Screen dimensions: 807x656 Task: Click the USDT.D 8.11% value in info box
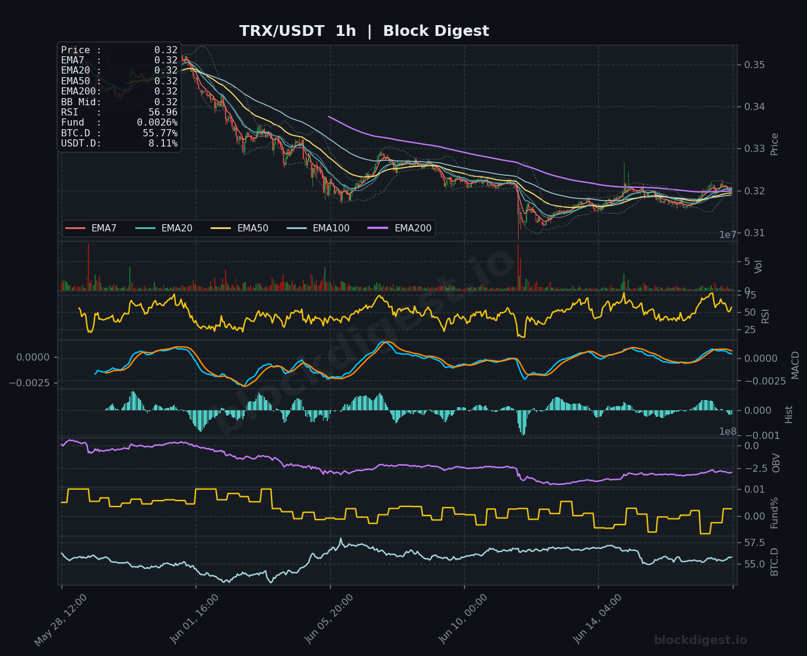[x=163, y=144]
